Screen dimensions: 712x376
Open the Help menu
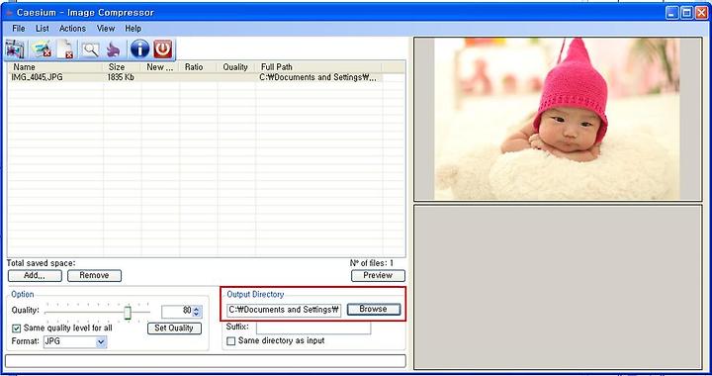pyautogui.click(x=133, y=28)
